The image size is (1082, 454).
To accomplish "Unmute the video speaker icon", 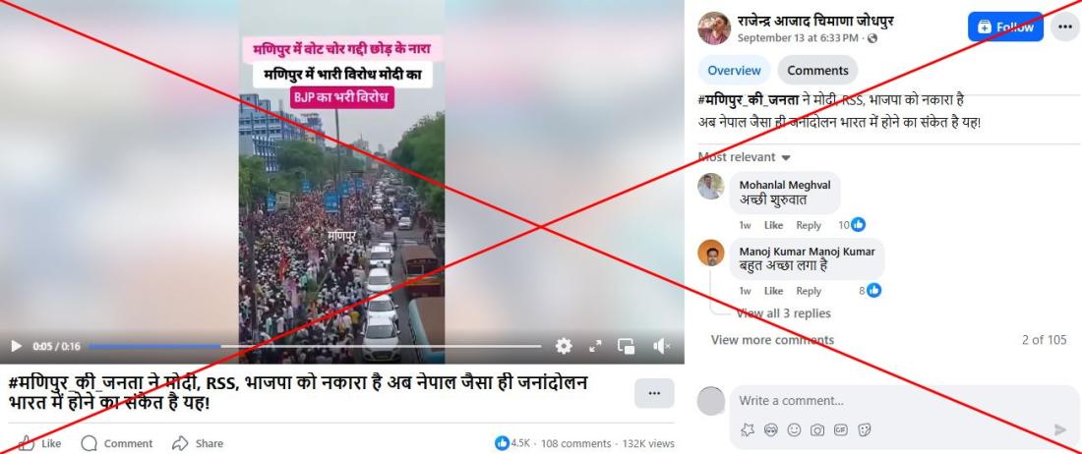I will 662,346.
